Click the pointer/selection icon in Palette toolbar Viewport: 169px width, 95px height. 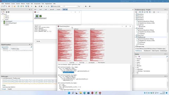click(139, 56)
